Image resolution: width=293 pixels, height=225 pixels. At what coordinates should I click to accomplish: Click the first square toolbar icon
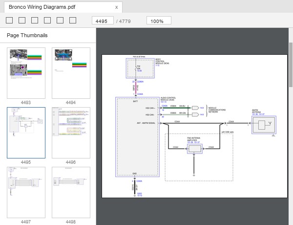pyautogui.click(x=9, y=21)
